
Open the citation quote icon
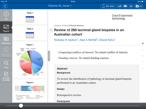click(131, 6)
